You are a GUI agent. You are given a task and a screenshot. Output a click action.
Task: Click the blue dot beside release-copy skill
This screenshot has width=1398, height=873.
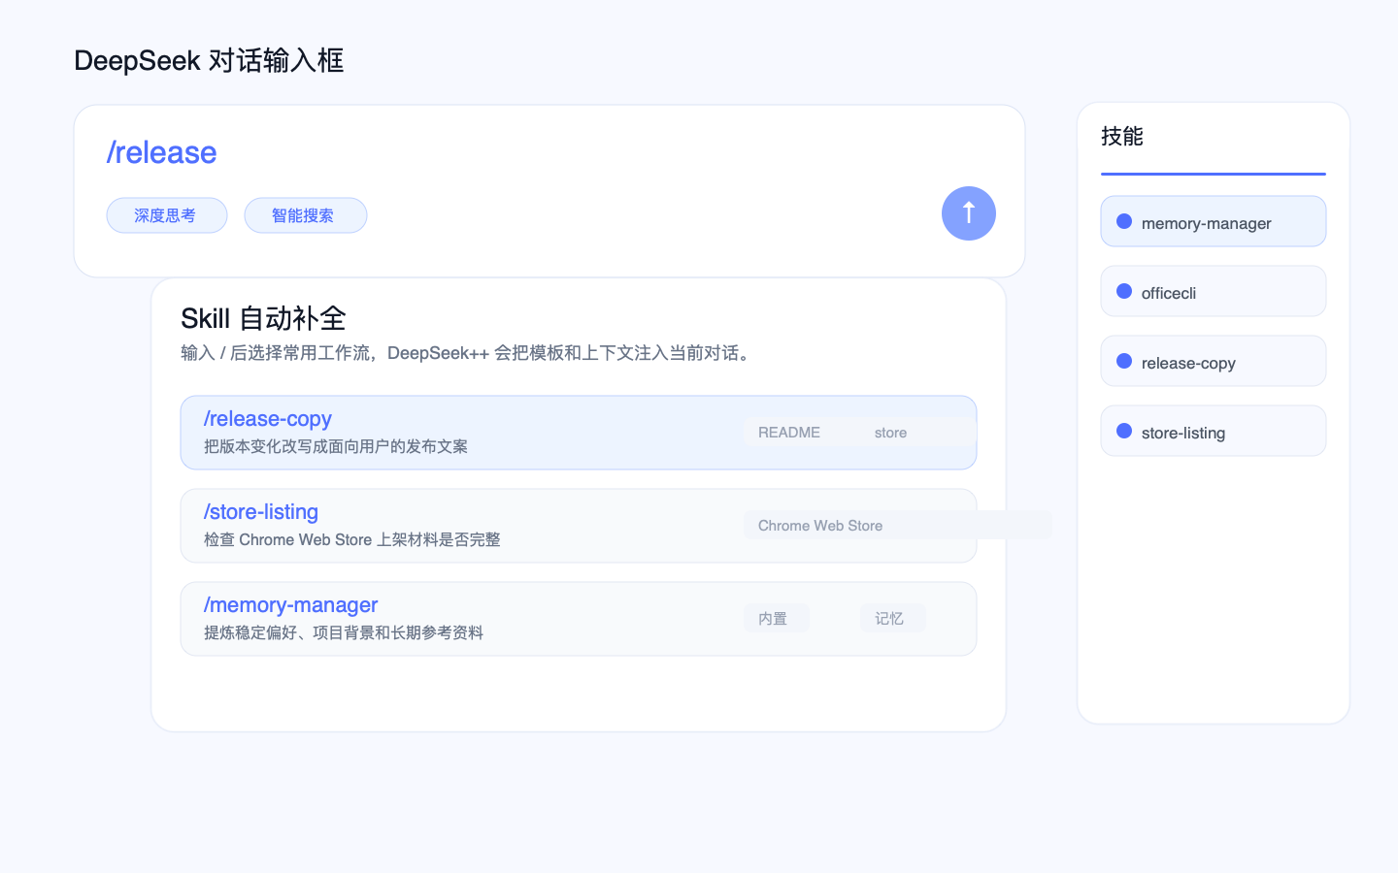(1124, 361)
